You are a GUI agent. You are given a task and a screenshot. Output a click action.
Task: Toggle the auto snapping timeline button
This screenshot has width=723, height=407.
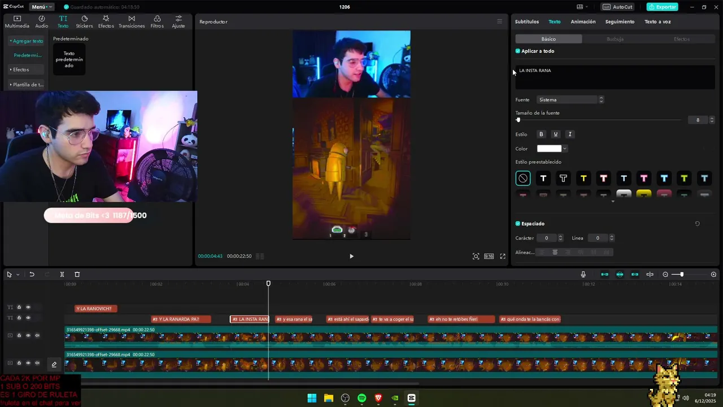[x=620, y=274]
